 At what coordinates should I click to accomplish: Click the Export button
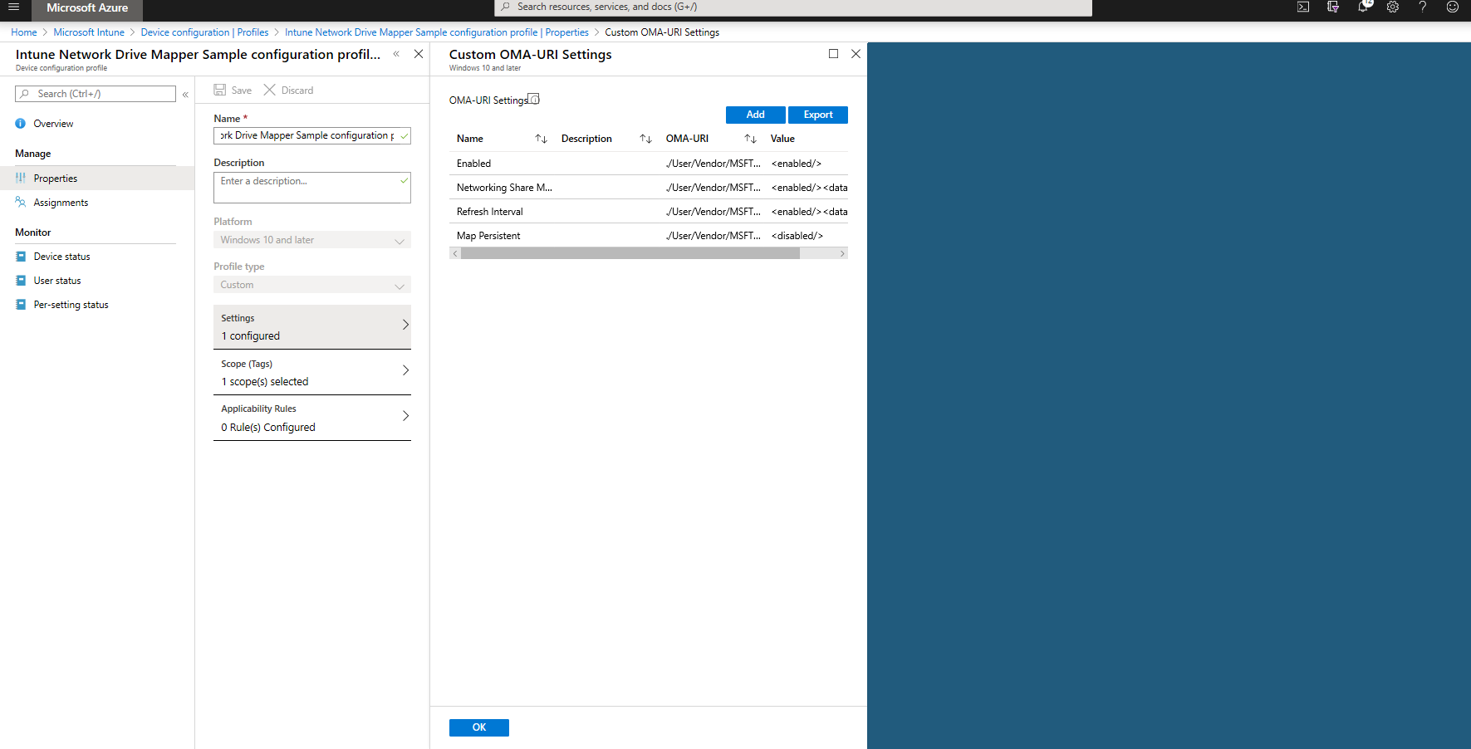pos(818,115)
